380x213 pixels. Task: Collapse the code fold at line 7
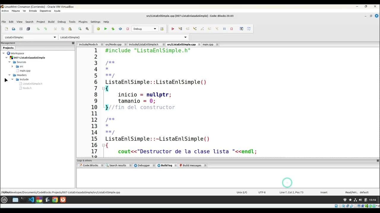(x=103, y=88)
